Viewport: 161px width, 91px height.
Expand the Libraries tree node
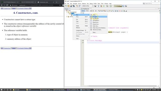pos(67,16)
